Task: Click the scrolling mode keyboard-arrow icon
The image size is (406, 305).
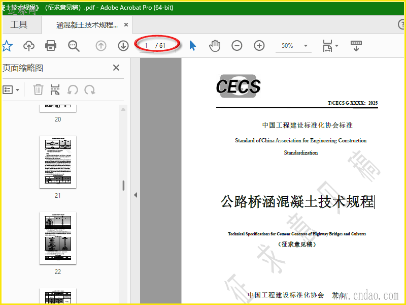Action: click(x=356, y=46)
